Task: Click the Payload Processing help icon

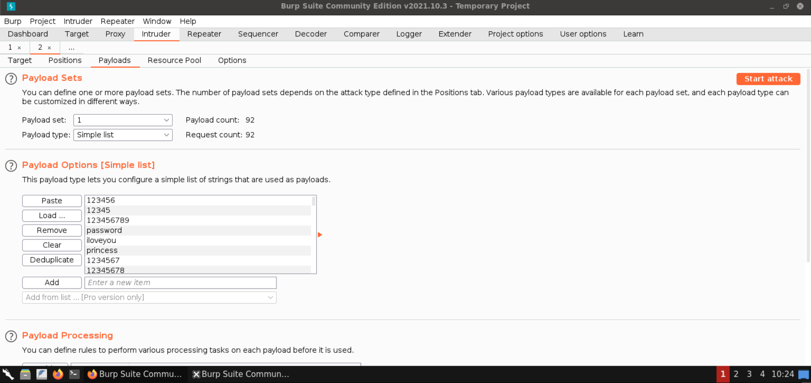Action: coord(11,337)
